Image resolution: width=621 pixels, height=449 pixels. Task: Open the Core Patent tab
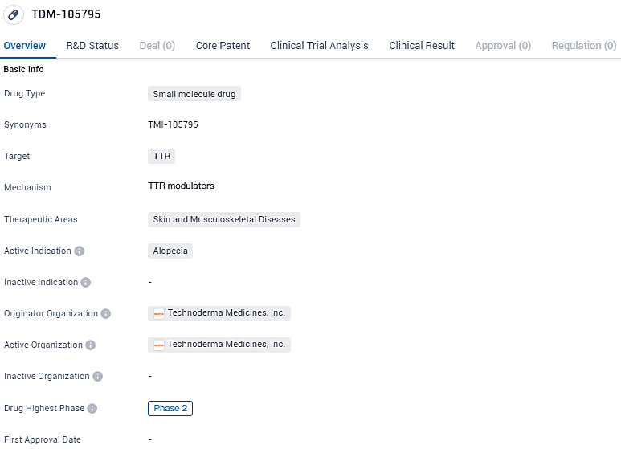click(223, 46)
